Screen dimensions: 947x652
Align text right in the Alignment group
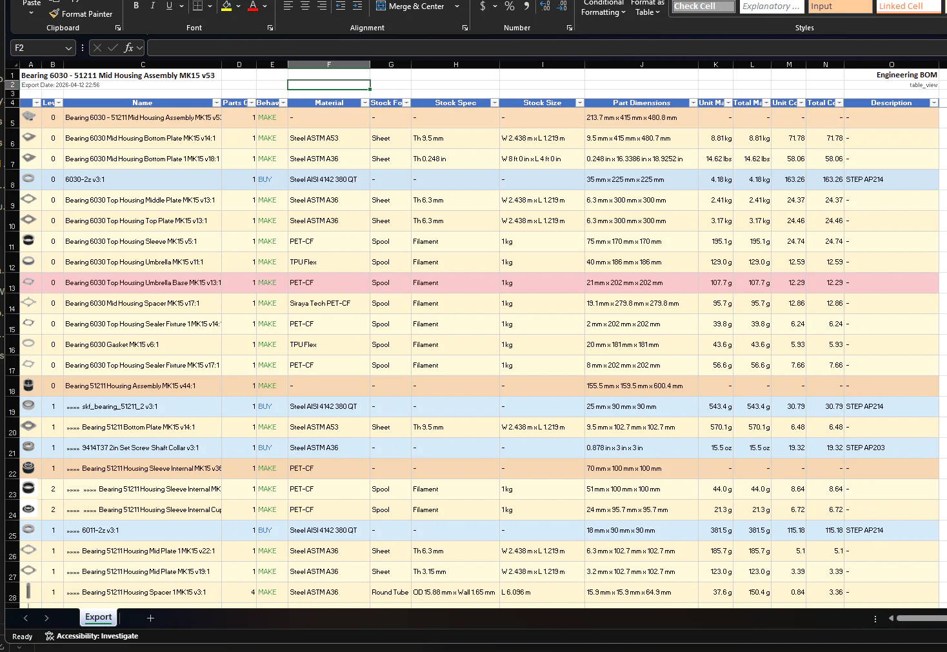[321, 6]
